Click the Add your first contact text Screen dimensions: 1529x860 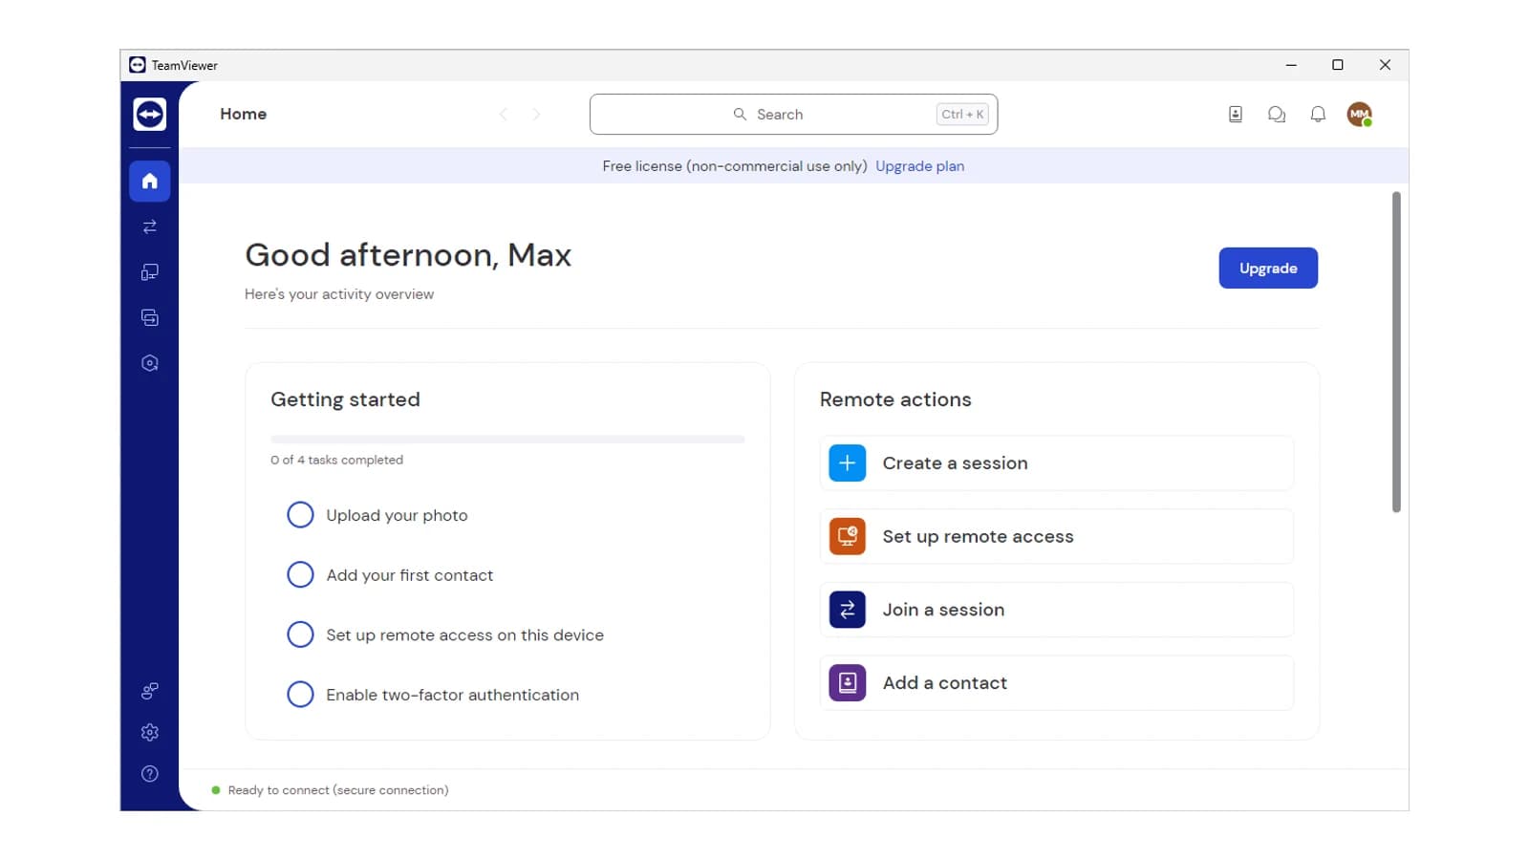coord(409,575)
